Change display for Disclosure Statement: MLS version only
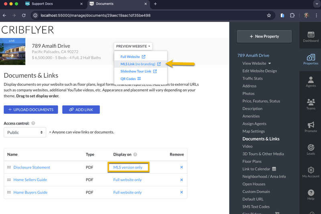 click(x=128, y=167)
